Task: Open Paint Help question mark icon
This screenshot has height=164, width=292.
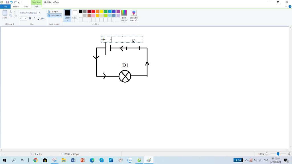Action: pyautogui.click(x=290, y=7)
